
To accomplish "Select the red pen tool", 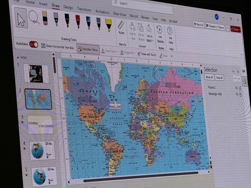I will (x=78, y=21).
